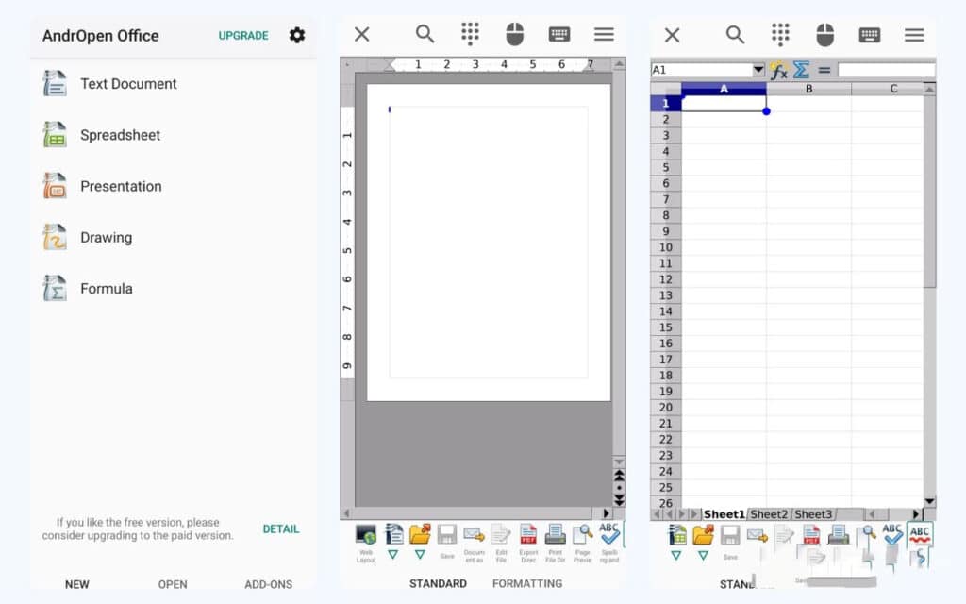Click the previous page double-arrow in Writer
This screenshot has width=966, height=604.
pyautogui.click(x=619, y=476)
